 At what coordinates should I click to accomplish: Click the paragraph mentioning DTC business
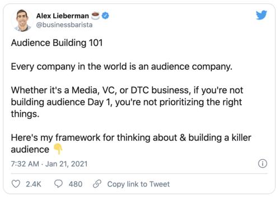127,102
